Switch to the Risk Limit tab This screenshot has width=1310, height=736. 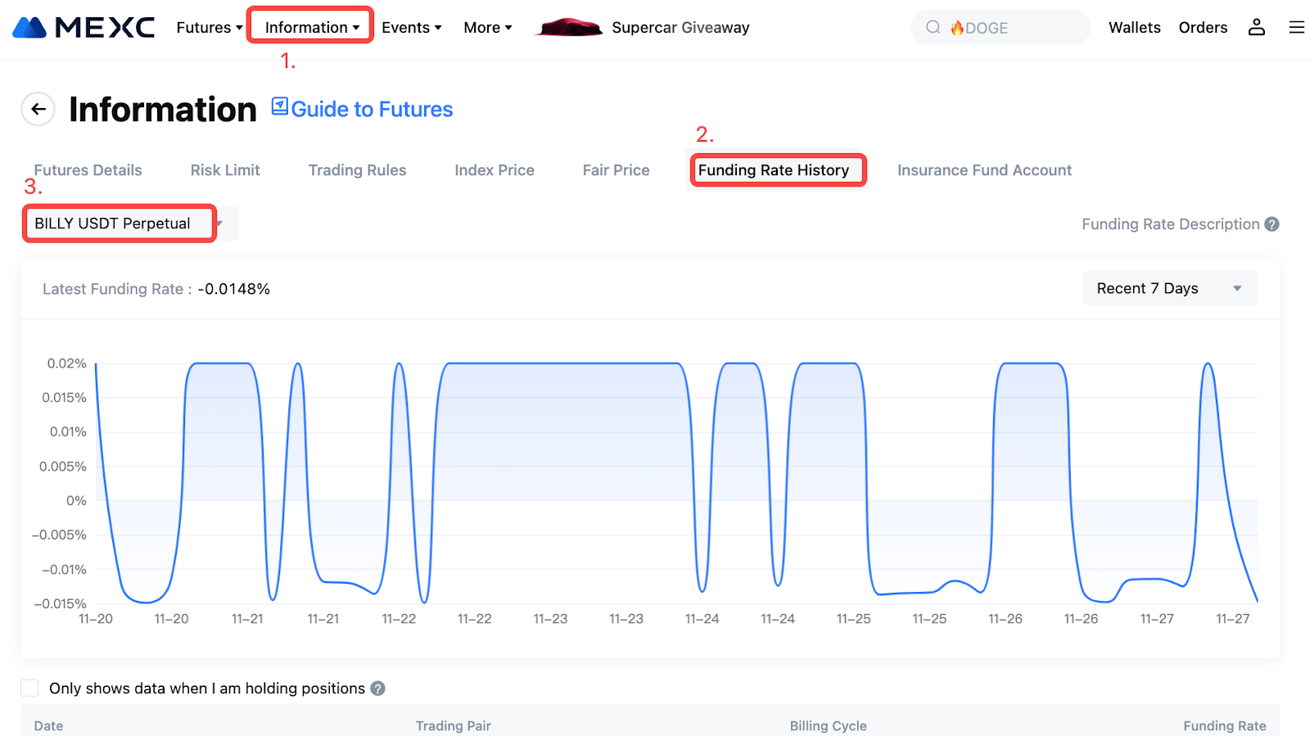[x=225, y=170]
